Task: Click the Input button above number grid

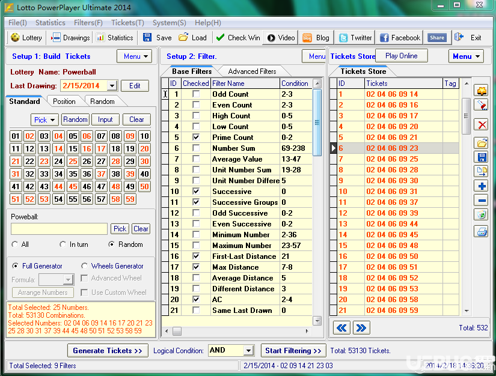Action: click(x=105, y=120)
